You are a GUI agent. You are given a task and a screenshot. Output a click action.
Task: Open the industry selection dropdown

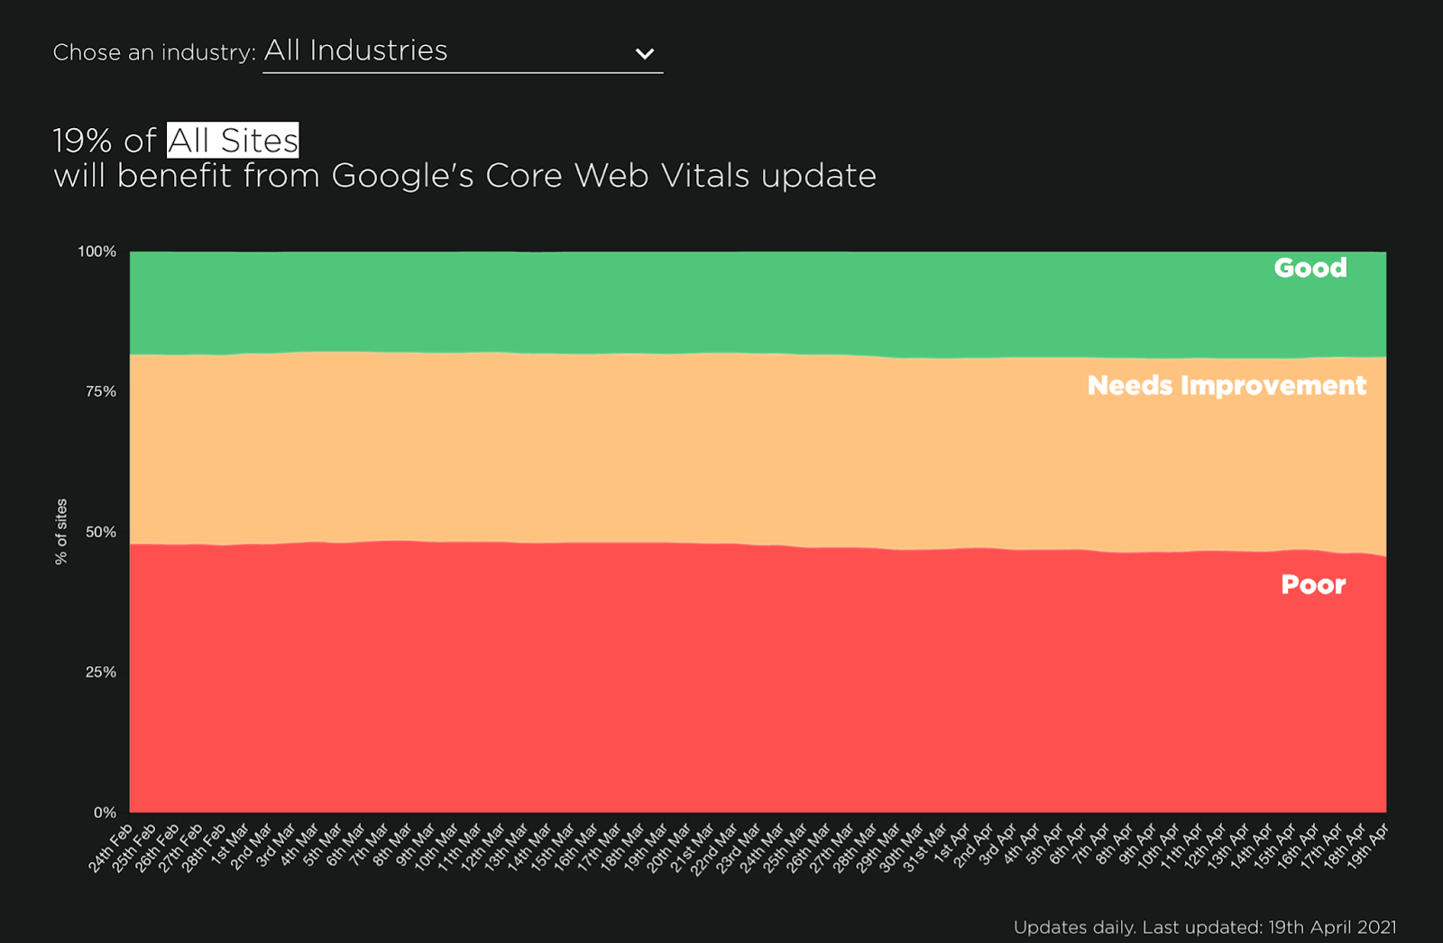[460, 51]
